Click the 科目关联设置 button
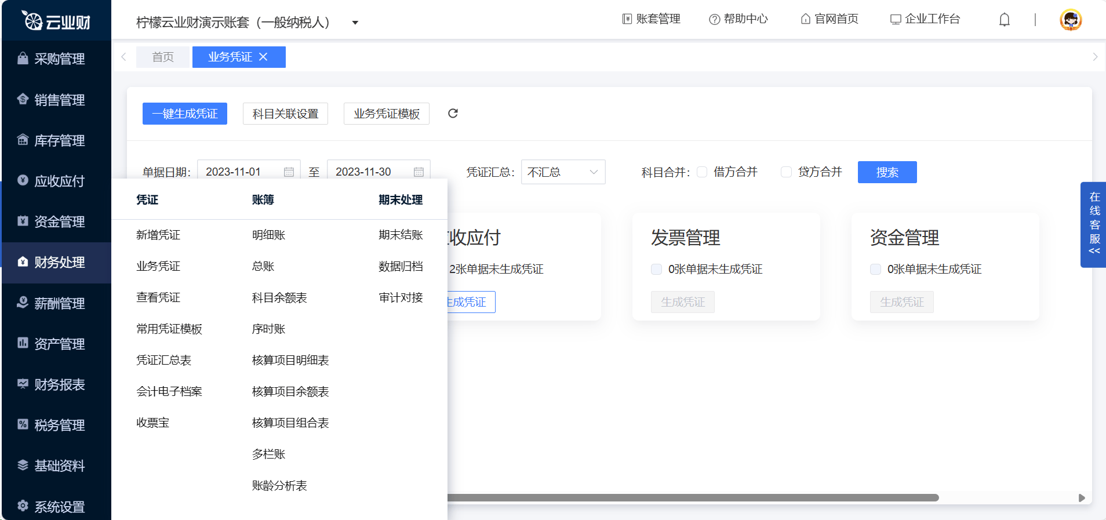1106x520 pixels. click(285, 114)
